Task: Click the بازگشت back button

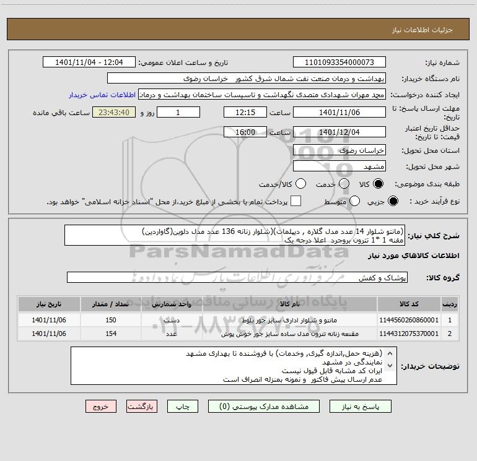Action: pos(142,407)
